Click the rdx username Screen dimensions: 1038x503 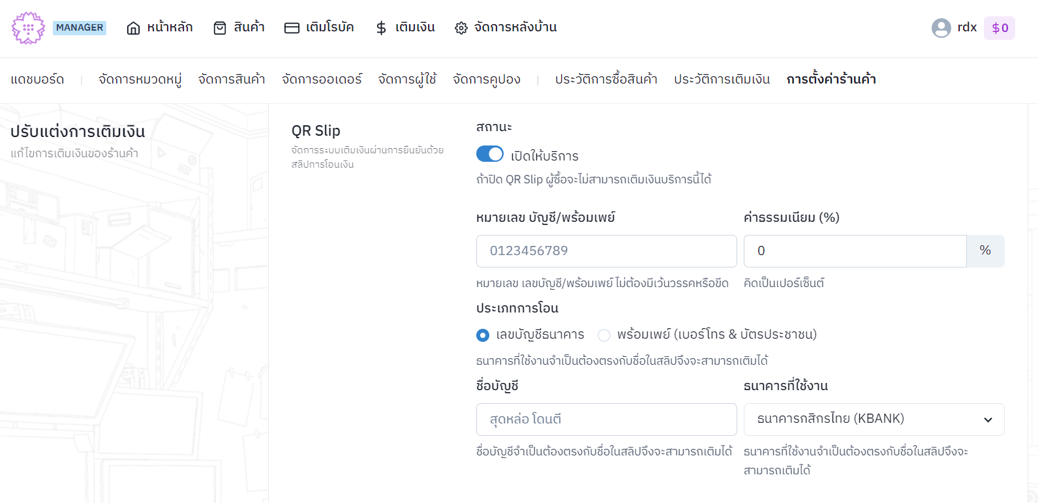pos(967,27)
